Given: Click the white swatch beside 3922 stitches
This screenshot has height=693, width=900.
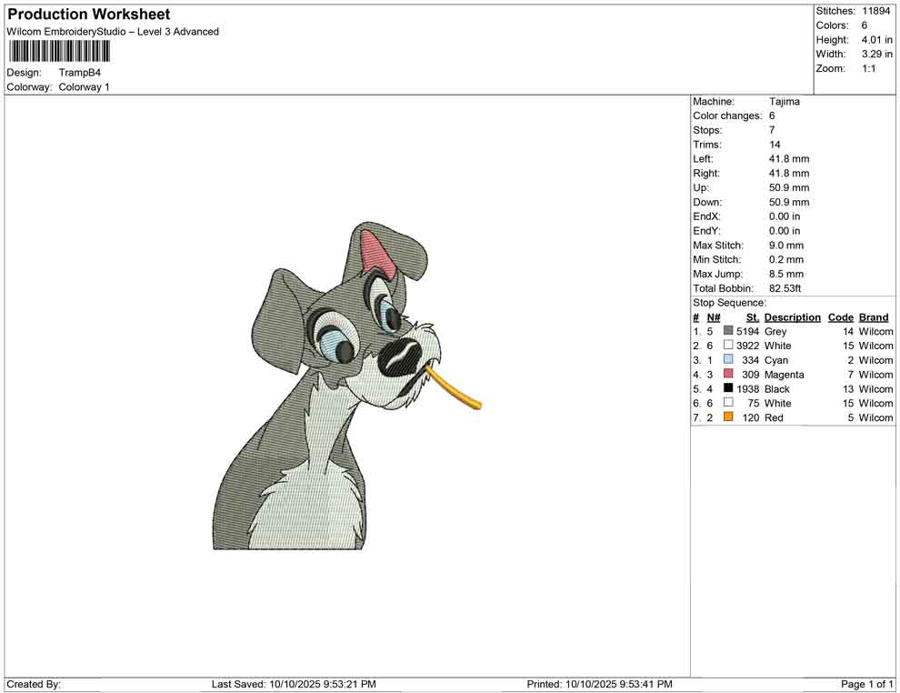Looking at the screenshot, I should [x=728, y=345].
